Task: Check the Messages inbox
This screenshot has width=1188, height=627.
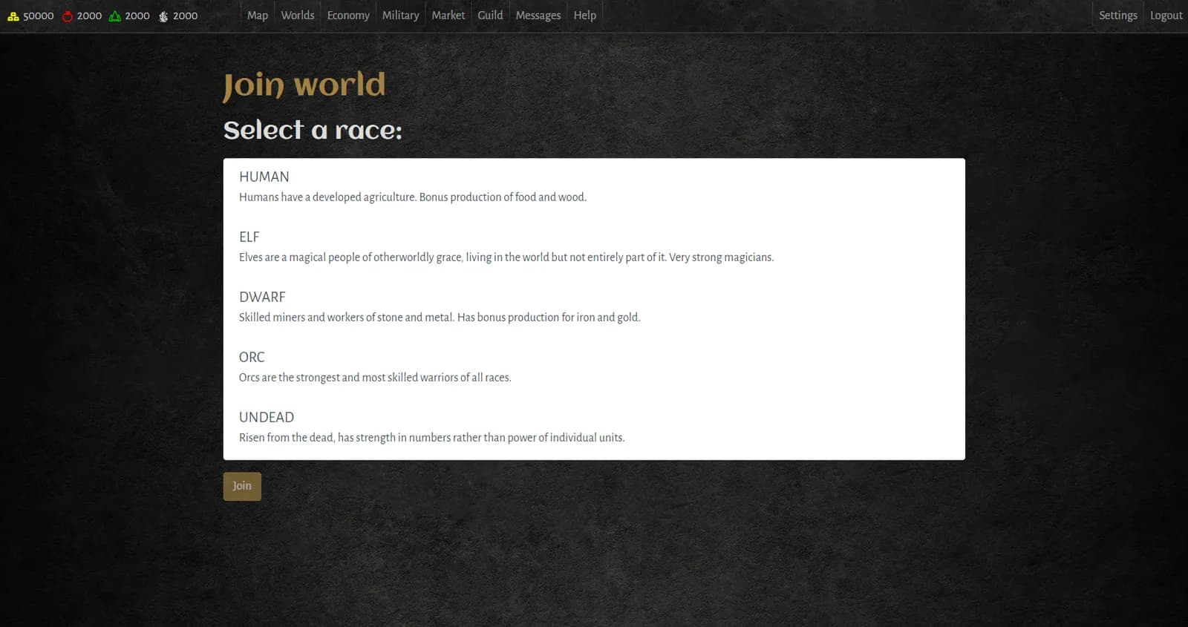Action: 538,16
